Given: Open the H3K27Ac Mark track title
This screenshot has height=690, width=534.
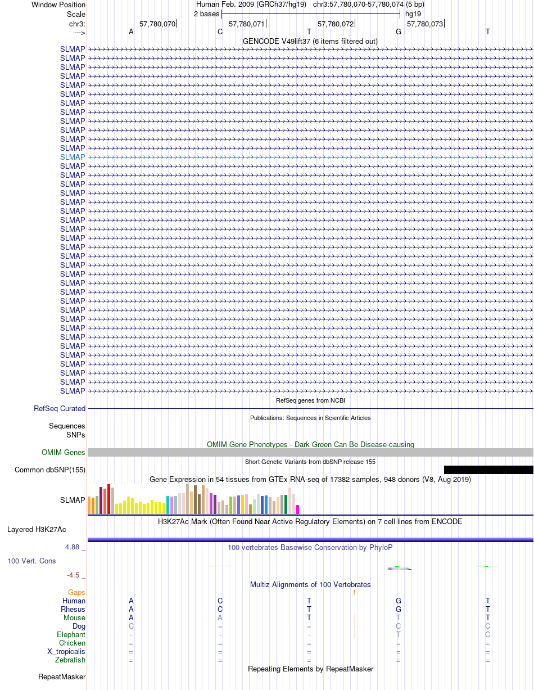Looking at the screenshot, I should [x=310, y=522].
